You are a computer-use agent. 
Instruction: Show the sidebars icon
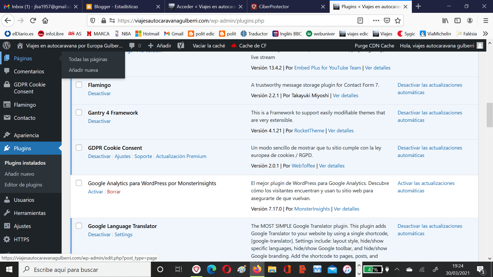[x=458, y=21]
